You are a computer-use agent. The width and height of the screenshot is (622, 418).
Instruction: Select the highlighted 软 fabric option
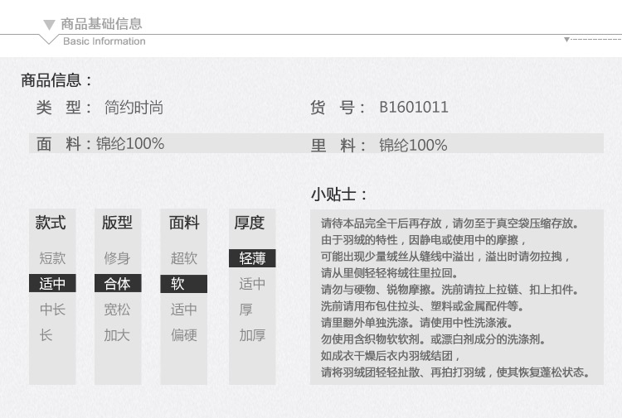click(x=183, y=284)
